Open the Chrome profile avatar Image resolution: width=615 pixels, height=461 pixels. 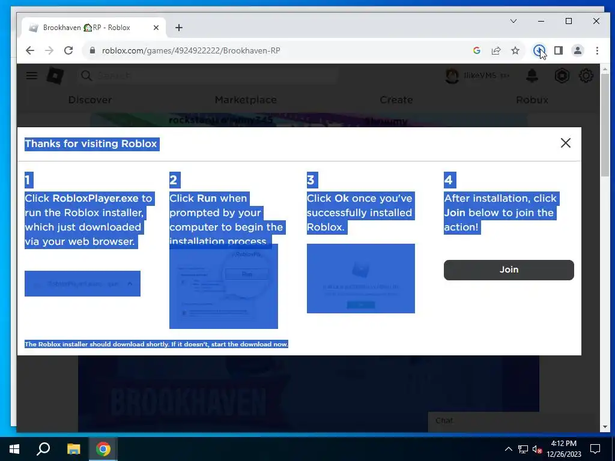(578, 50)
